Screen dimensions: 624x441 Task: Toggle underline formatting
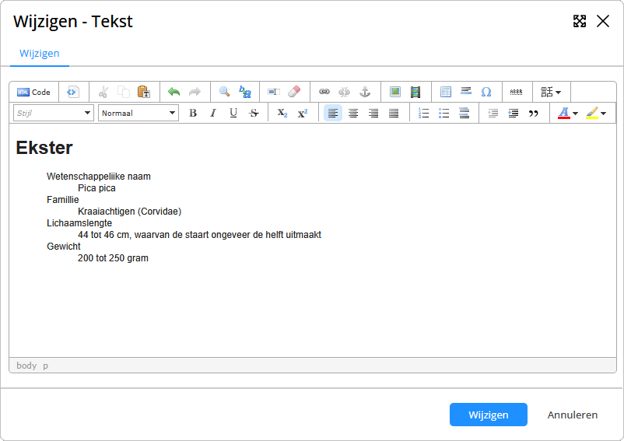233,114
